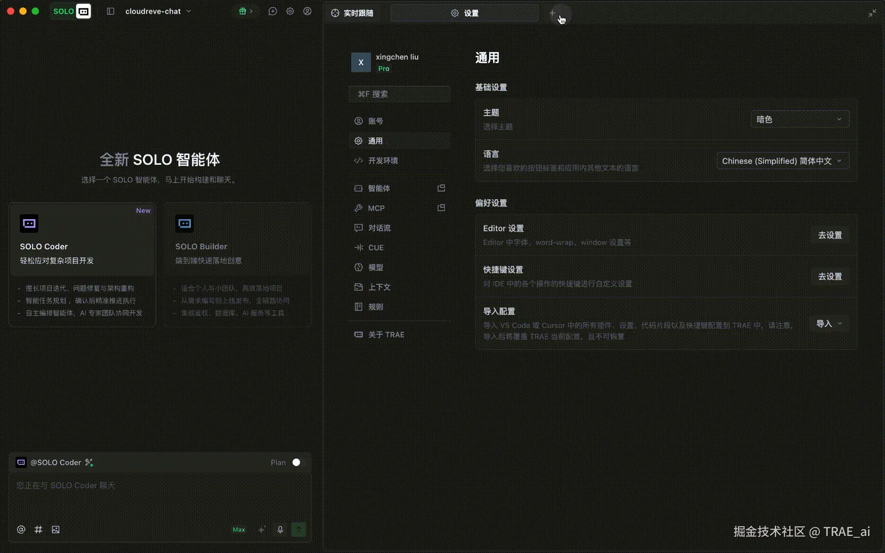
Task: Click 去设置 for Editor 设置
Action: [830, 235]
